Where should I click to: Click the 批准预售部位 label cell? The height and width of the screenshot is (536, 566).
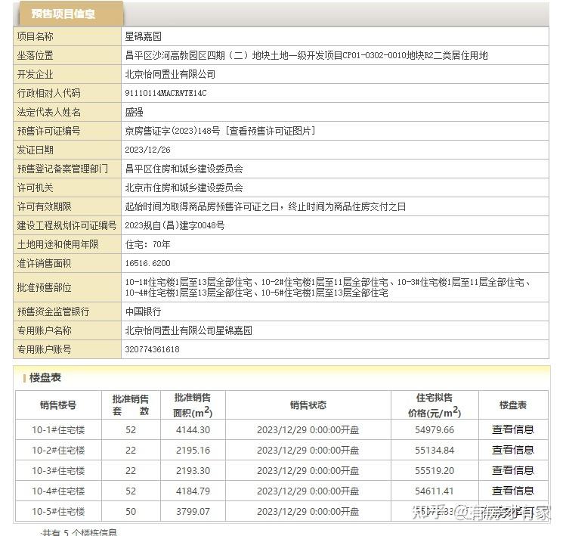[67, 287]
